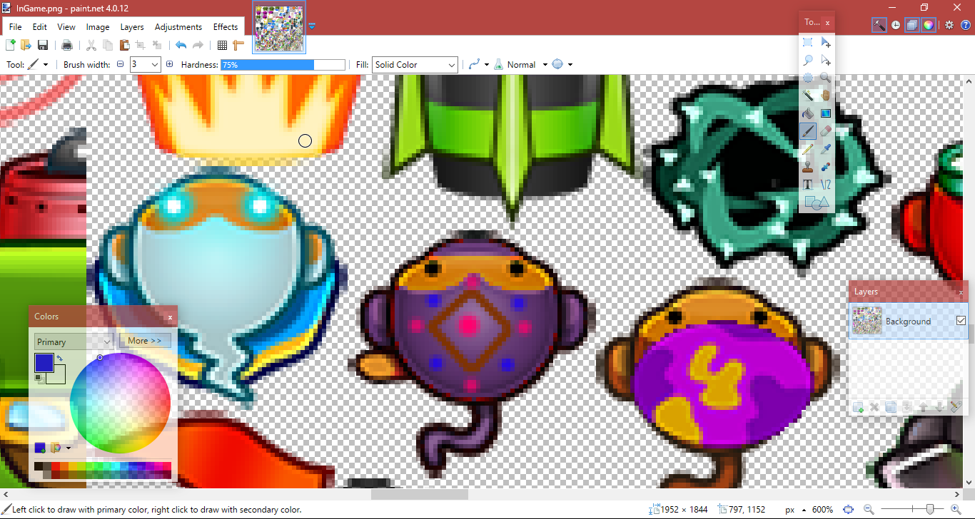Screen dimensions: 975x519
Task: Click the Deselect icon
Action: coord(157,46)
